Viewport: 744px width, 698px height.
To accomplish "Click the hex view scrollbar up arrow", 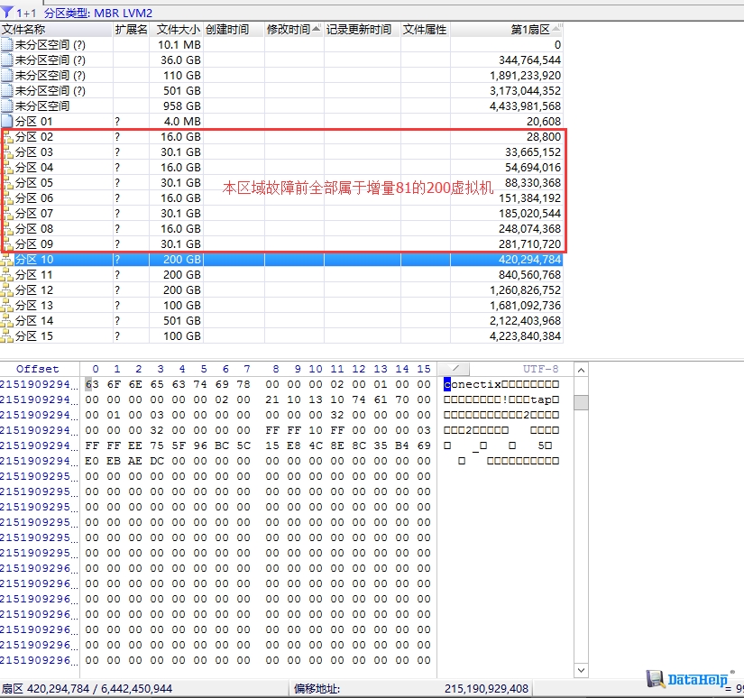I will 582,370.
